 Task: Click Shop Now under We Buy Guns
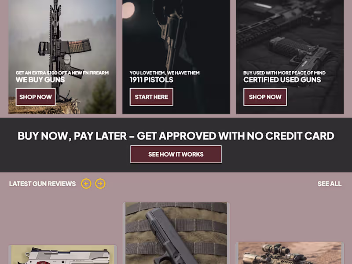(36, 97)
